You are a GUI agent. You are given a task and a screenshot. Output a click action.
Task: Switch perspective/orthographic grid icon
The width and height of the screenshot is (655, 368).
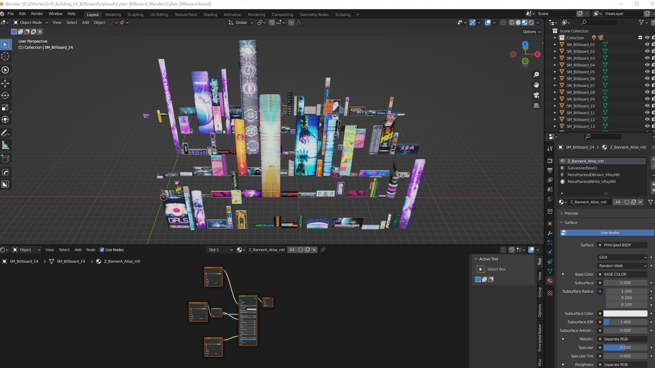(536, 105)
